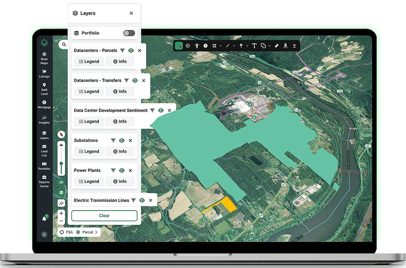Open Info for Power Plants layer
The image size is (406, 268).
(x=120, y=181)
